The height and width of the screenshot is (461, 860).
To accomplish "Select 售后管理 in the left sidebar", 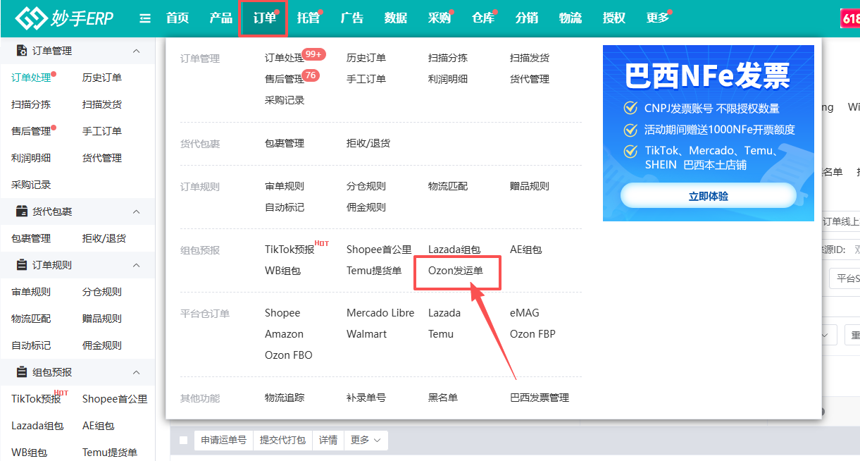I will click(31, 131).
